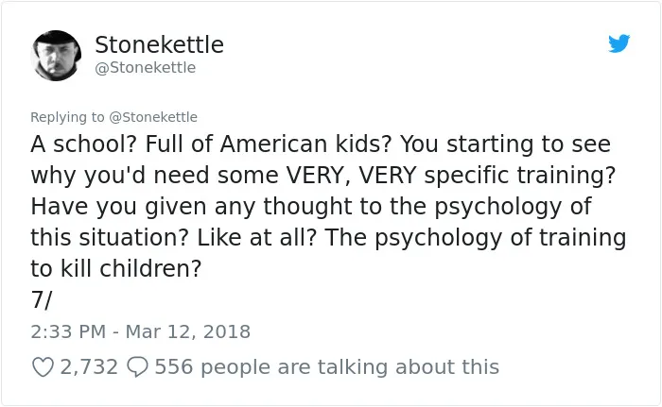The image size is (662, 407).
Task: Click the 2,732 likes count
Action: 89,367
